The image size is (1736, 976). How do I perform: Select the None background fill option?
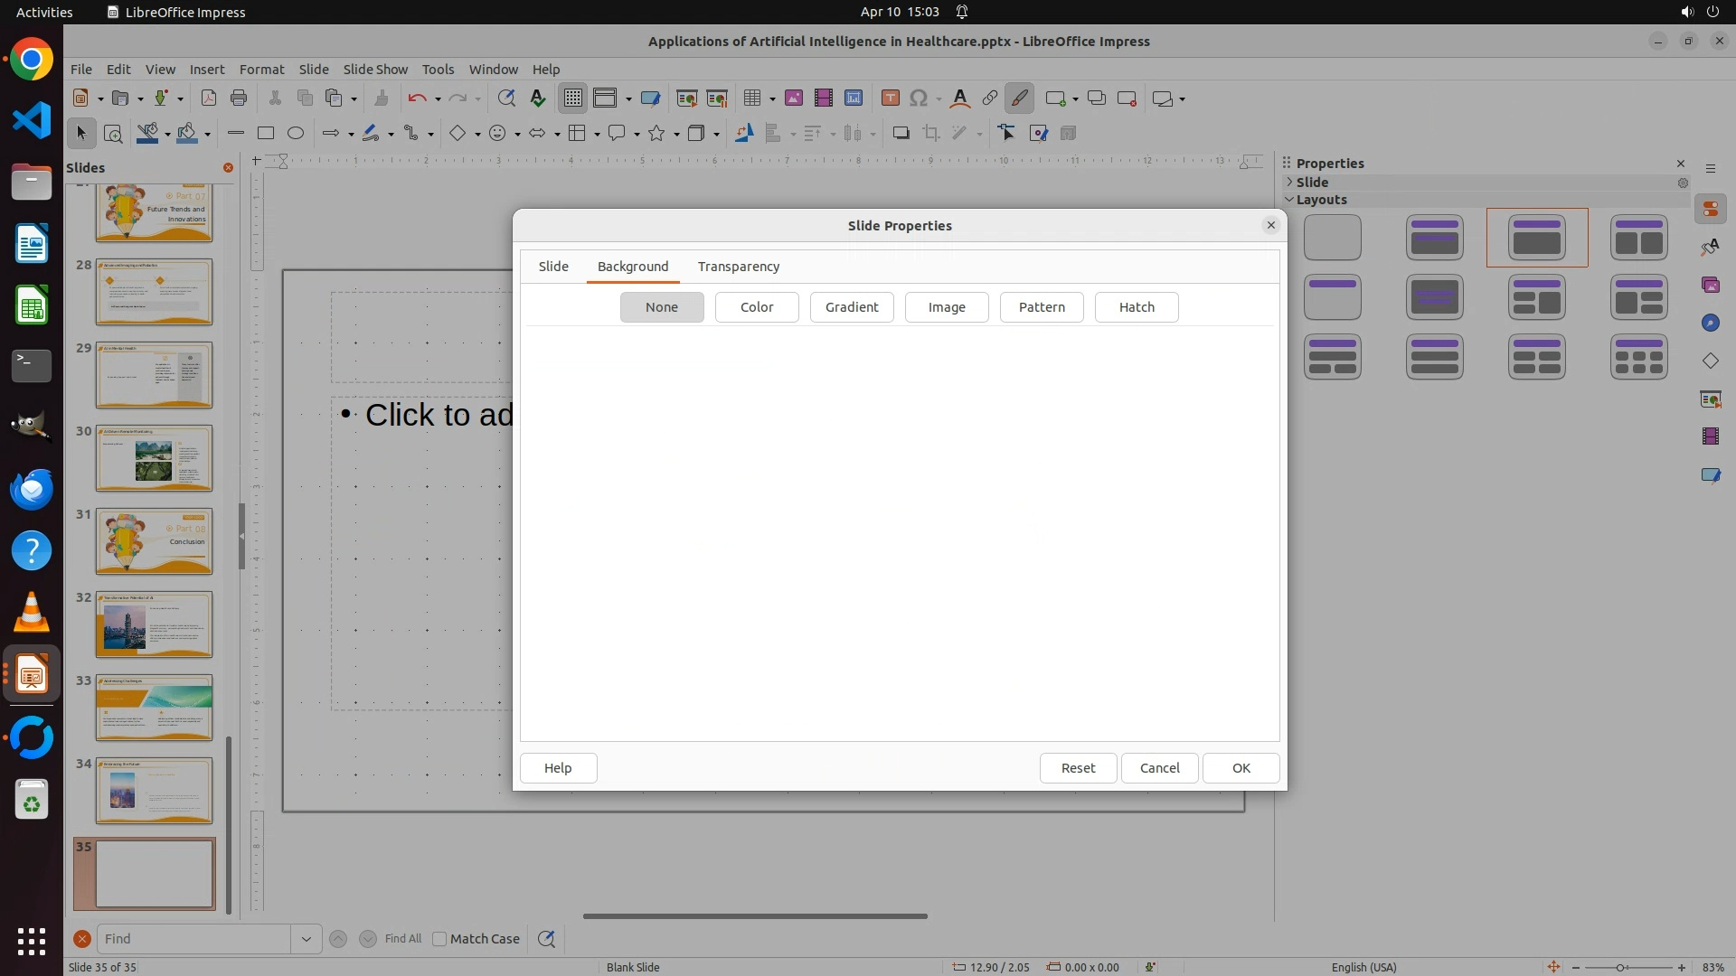coord(662,307)
